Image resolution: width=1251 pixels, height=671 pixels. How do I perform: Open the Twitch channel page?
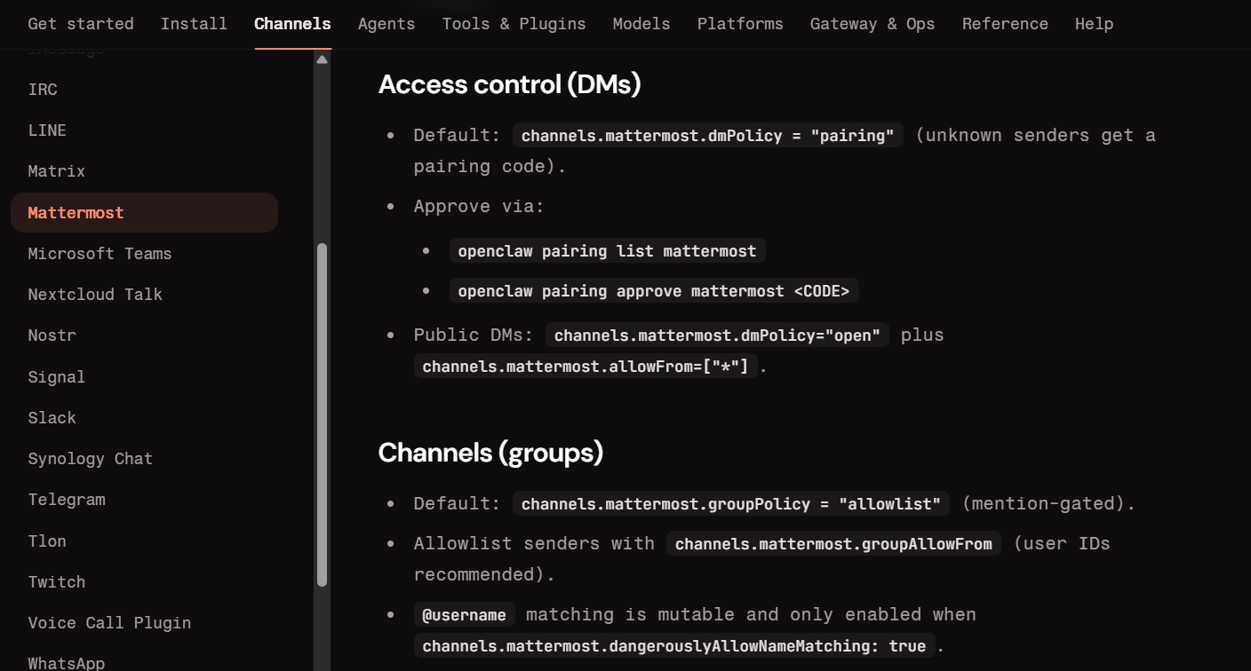coord(144,582)
